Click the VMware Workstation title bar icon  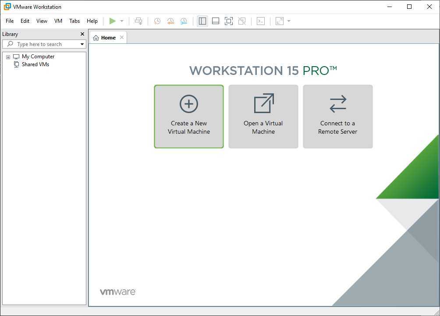[7, 7]
